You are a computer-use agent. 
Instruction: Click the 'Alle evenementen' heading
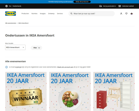tap(16, 61)
